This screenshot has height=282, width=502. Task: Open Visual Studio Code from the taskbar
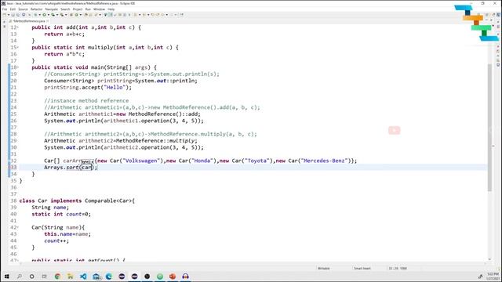coord(83,277)
